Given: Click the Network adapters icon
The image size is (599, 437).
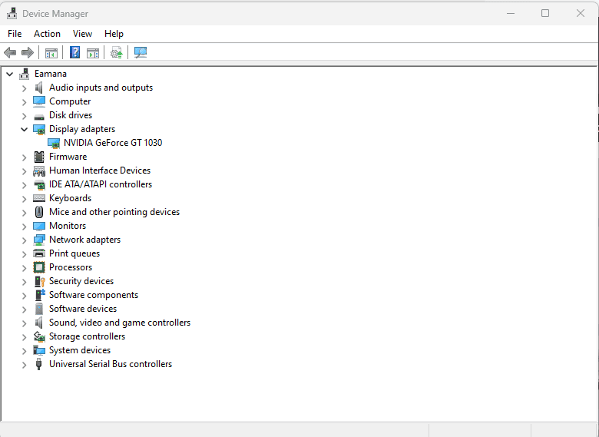Looking at the screenshot, I should (39, 240).
